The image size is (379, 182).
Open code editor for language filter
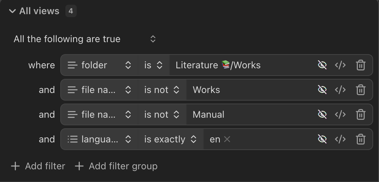pos(340,139)
